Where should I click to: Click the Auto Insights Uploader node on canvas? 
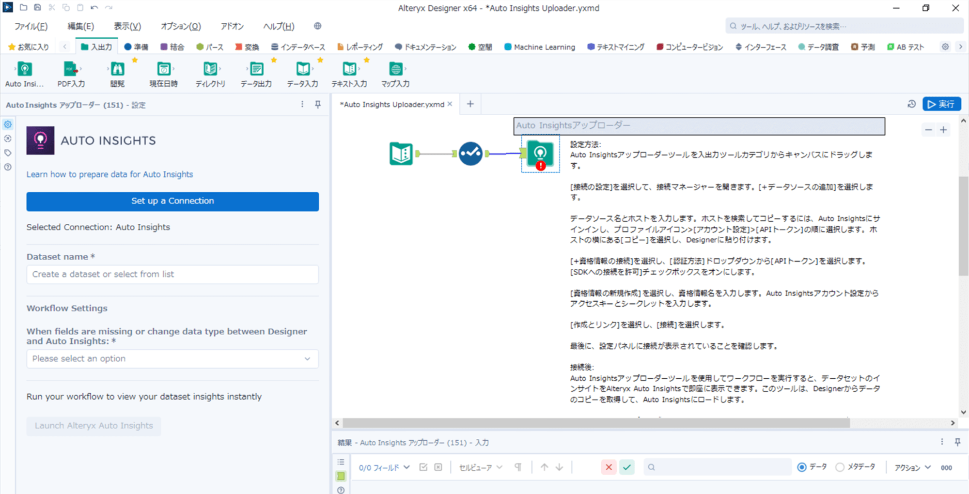point(540,154)
